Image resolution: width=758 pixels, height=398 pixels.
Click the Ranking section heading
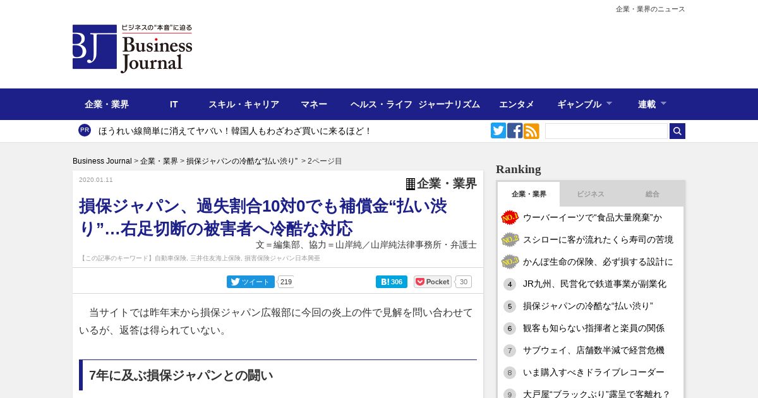[x=519, y=169]
